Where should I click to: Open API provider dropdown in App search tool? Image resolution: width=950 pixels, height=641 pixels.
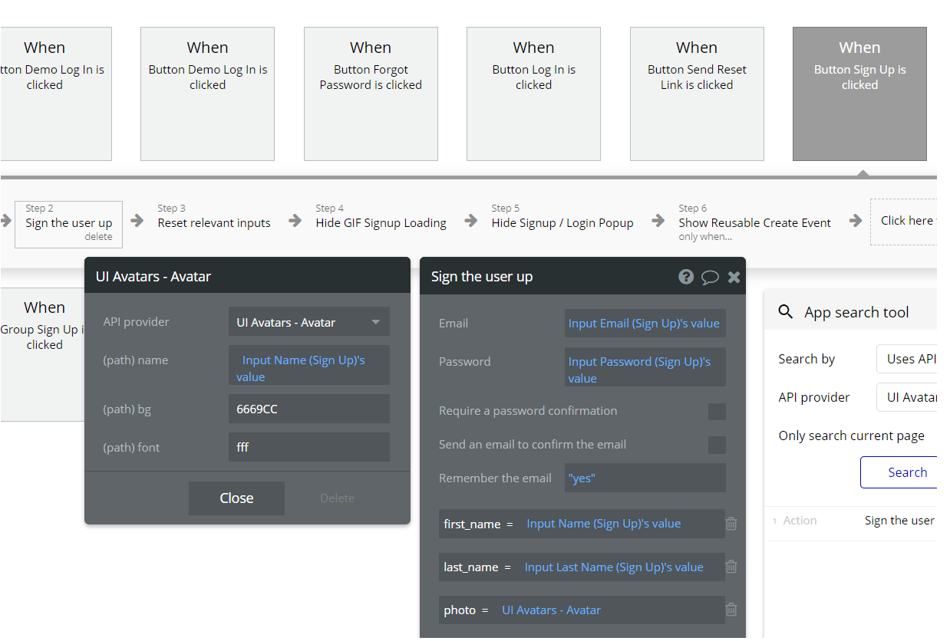pos(909,397)
